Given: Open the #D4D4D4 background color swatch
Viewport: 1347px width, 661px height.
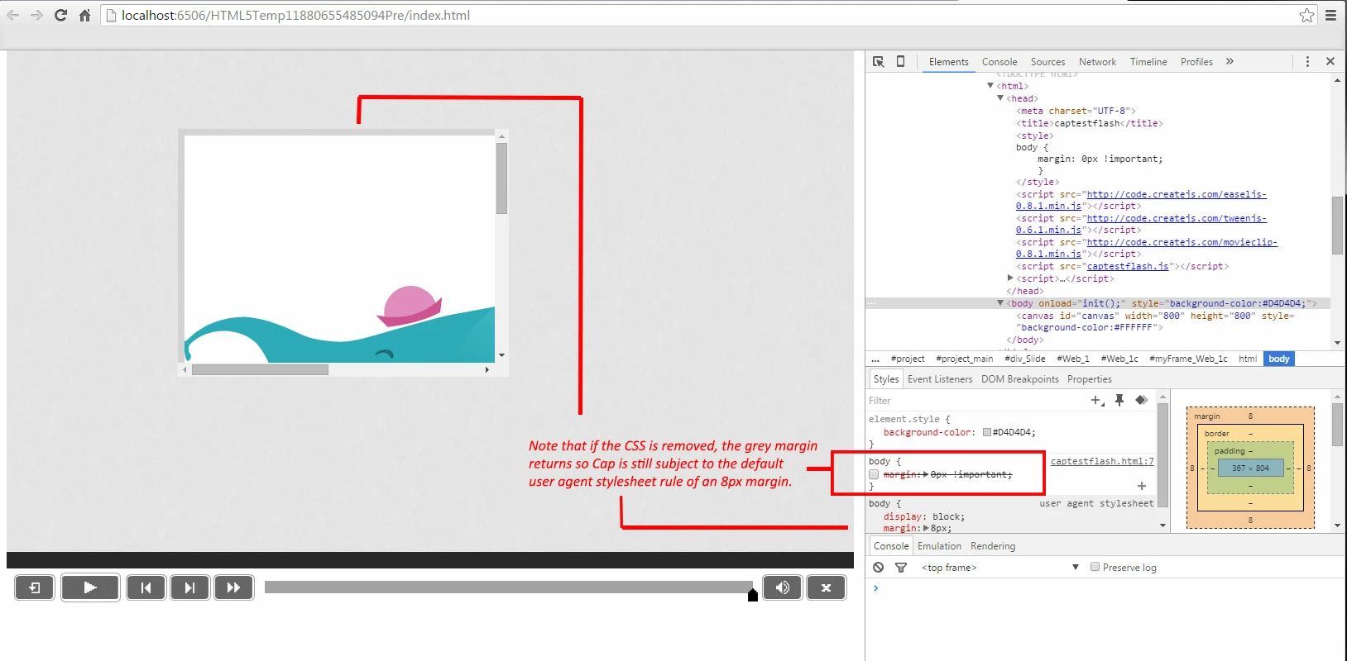Looking at the screenshot, I should [986, 432].
